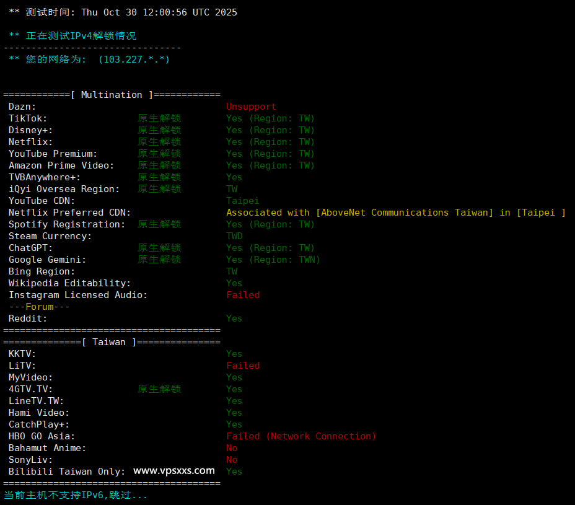Click the test timestamp line at top
The image size is (575, 505).
click(x=123, y=12)
